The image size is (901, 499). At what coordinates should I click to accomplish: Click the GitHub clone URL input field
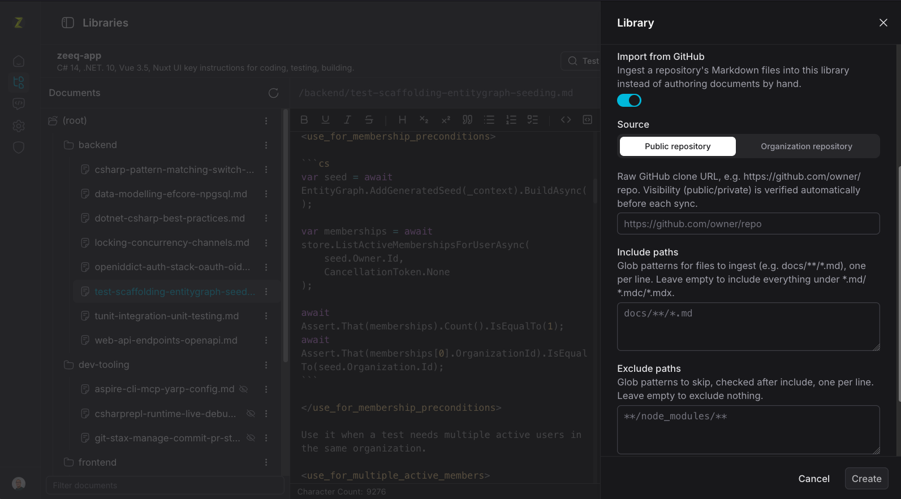pyautogui.click(x=748, y=224)
